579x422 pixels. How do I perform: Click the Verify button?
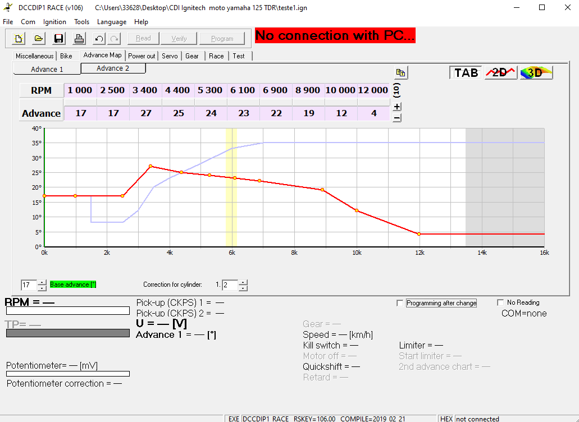pos(179,38)
